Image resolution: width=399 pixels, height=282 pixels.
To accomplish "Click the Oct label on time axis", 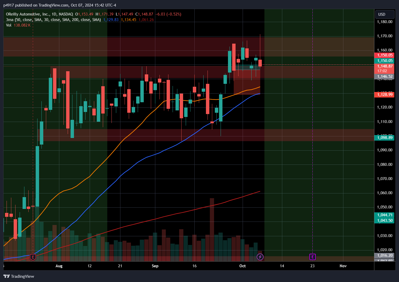I will 242,266.
